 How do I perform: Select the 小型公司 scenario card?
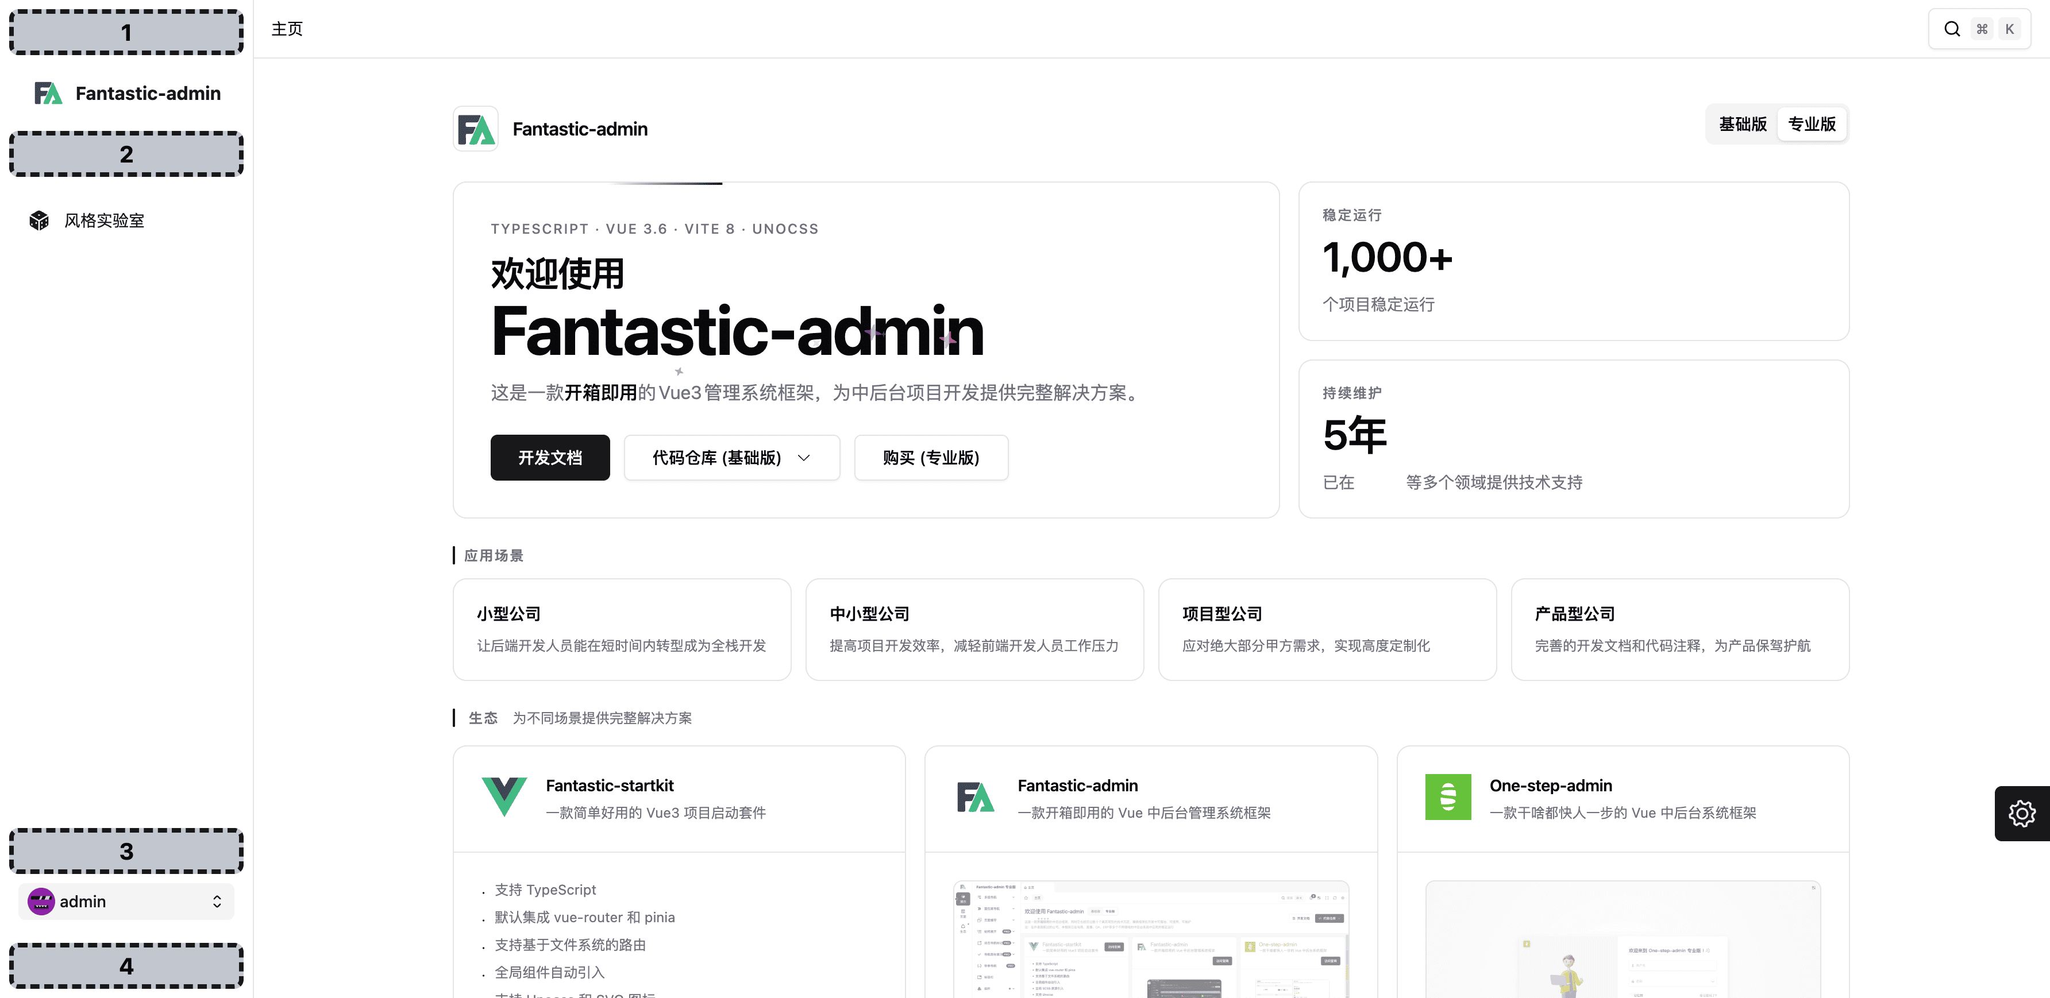[622, 630]
